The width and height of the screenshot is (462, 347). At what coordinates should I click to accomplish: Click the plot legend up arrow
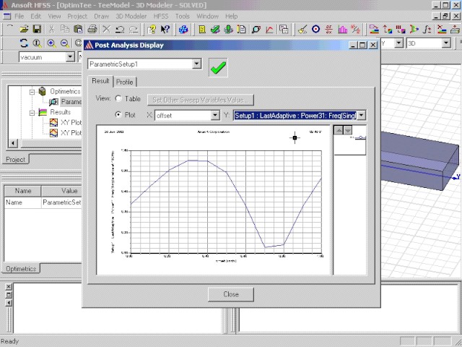point(339,130)
